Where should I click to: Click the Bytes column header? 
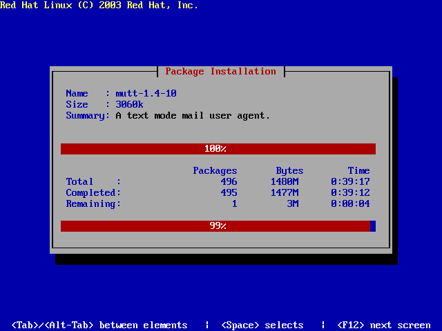pos(289,171)
